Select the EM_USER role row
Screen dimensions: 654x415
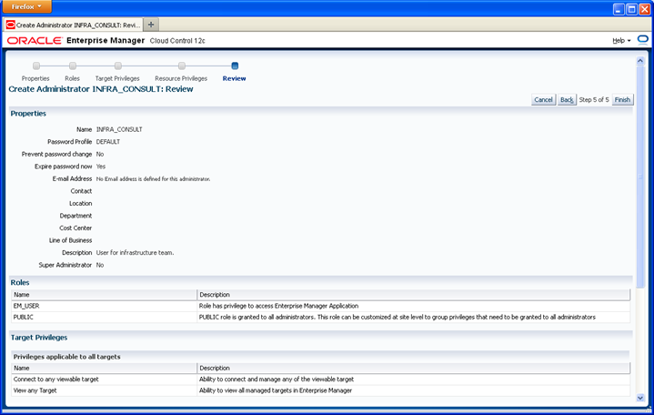tap(321, 306)
